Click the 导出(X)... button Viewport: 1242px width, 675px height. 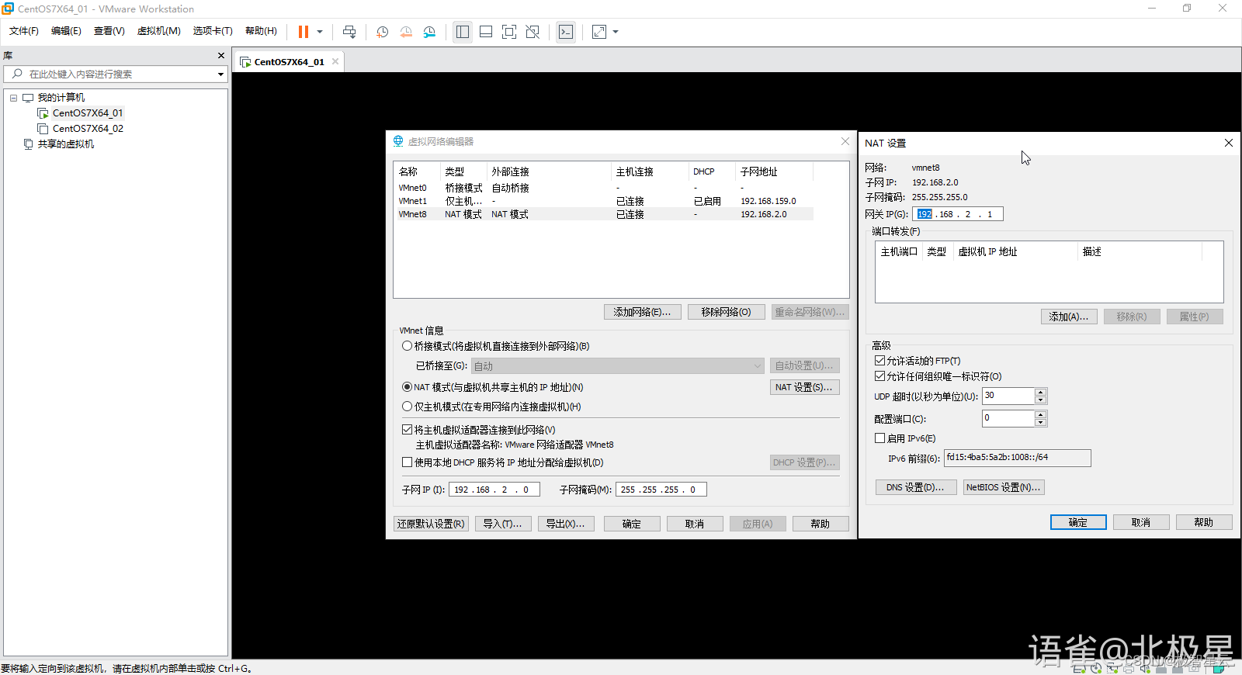(566, 524)
